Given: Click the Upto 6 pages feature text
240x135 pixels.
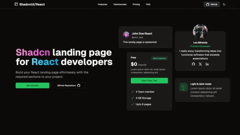Looking at the screenshot, I should click(x=143, y=104).
